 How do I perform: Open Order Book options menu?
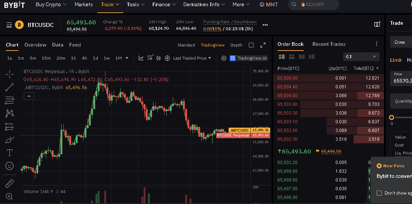(377, 44)
